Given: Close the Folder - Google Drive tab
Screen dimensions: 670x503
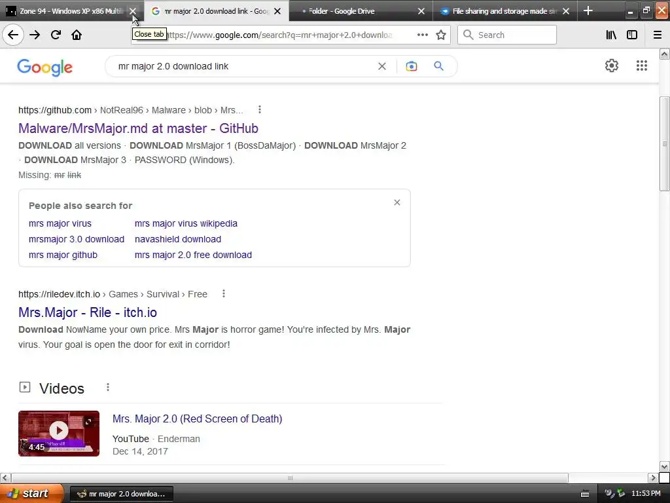Looking at the screenshot, I should click(x=421, y=11).
